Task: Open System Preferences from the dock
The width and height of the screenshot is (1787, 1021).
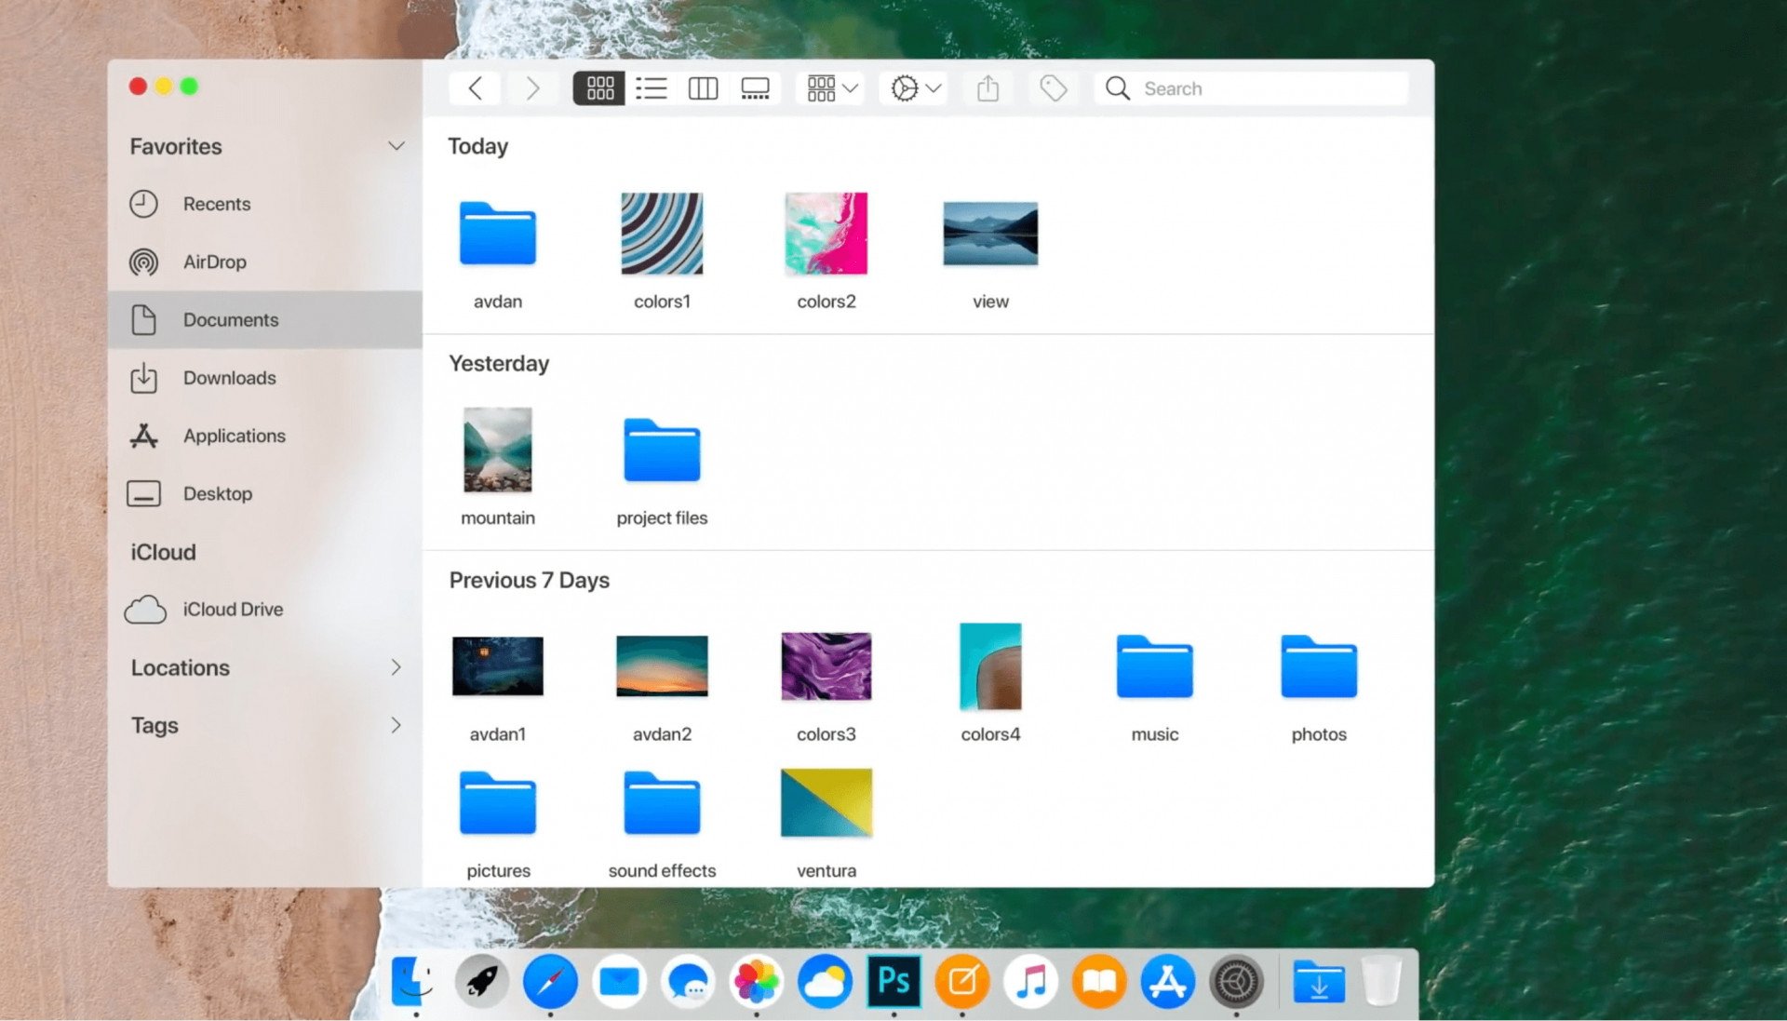Action: [1236, 981]
